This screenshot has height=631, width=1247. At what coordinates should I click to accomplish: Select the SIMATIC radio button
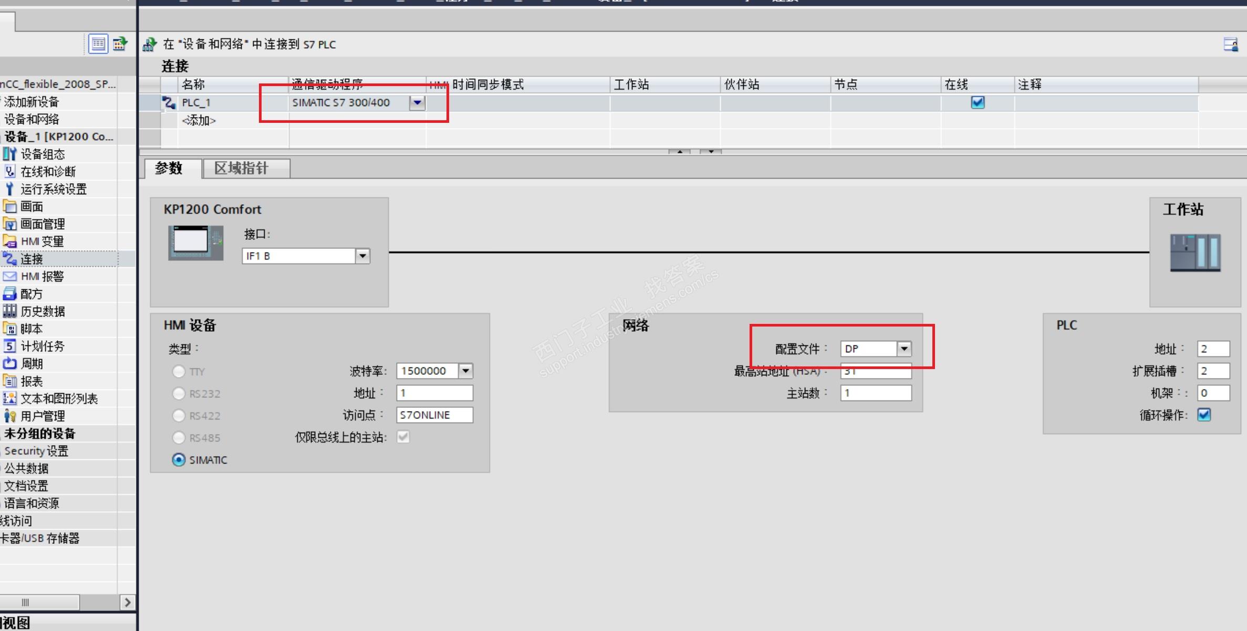(179, 460)
